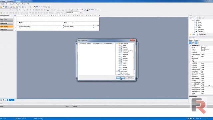This screenshot has height=120, width=213.
Task: Click the border line color pencil icon
Action: coord(88,10)
